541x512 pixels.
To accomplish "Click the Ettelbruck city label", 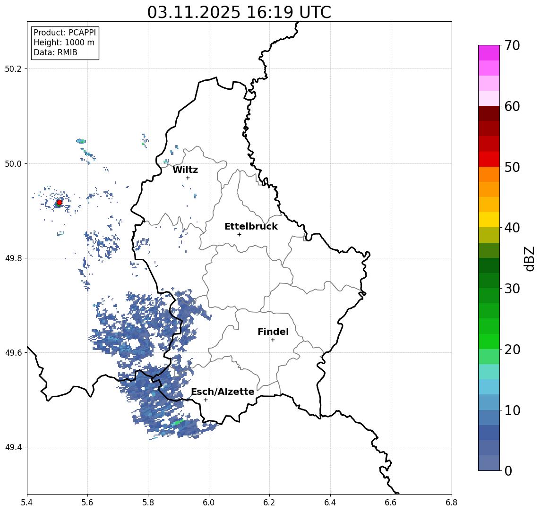I will click(x=251, y=226).
